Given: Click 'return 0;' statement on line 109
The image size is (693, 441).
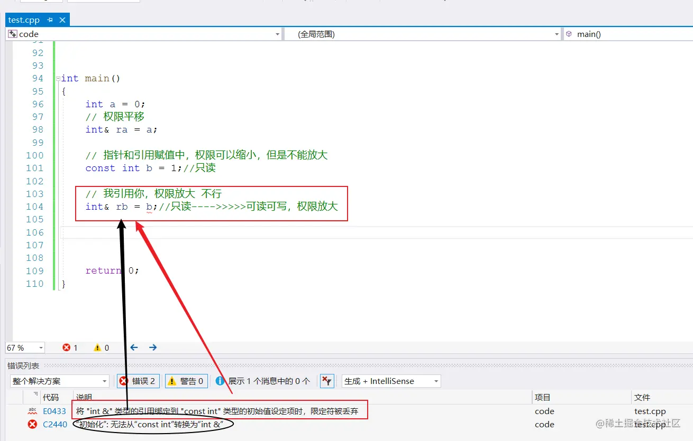Looking at the screenshot, I should click(x=112, y=270).
